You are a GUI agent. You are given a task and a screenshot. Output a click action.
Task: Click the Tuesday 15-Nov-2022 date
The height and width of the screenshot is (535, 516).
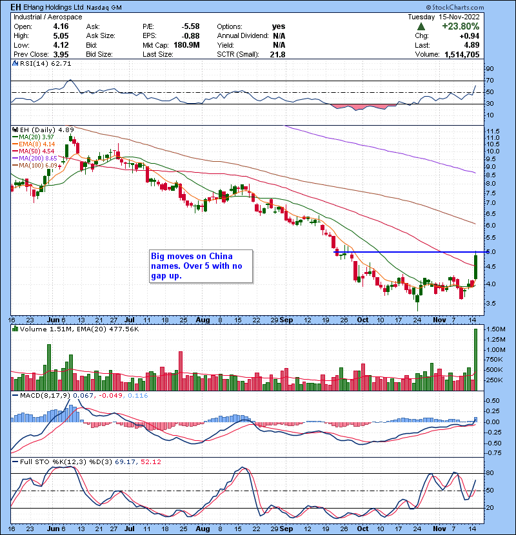[x=444, y=17]
